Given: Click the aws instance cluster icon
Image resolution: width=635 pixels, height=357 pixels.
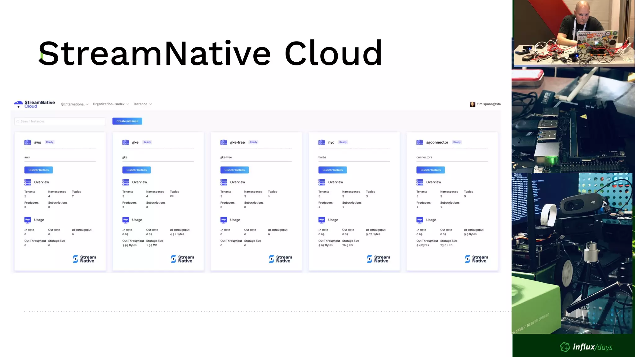Looking at the screenshot, I should pyautogui.click(x=28, y=142).
